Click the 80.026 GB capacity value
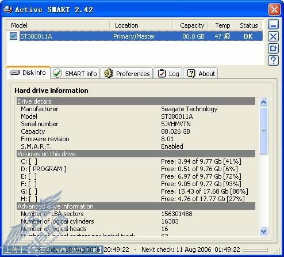The height and width of the screenshot is (257, 284). 175,131
